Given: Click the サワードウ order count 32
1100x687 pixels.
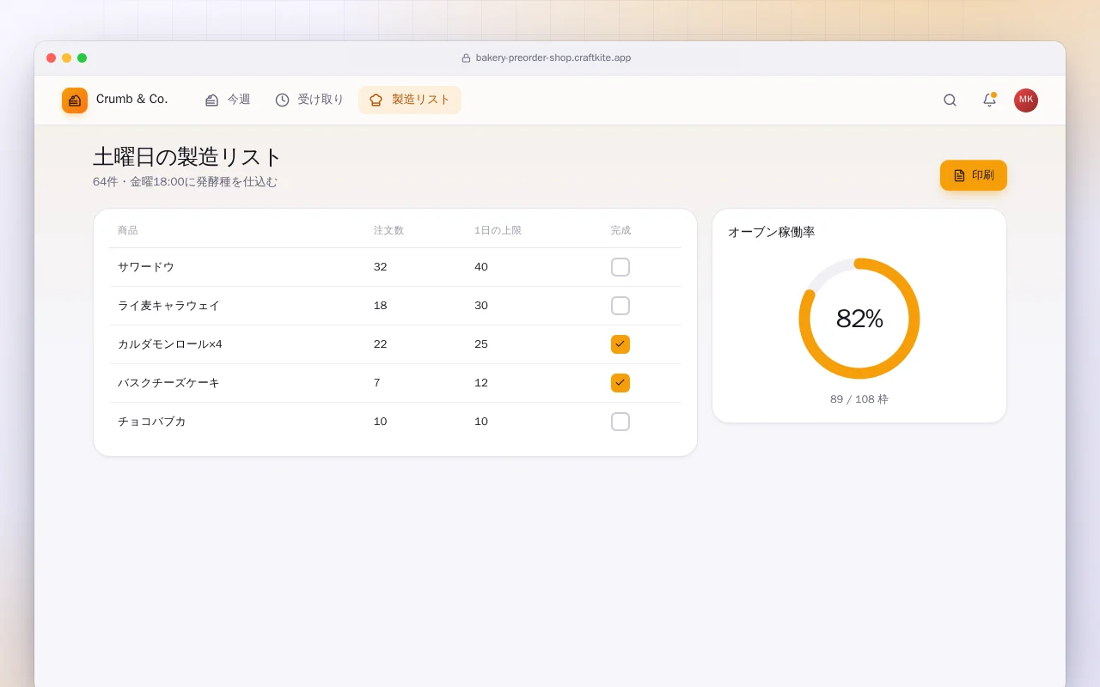Looking at the screenshot, I should (381, 267).
